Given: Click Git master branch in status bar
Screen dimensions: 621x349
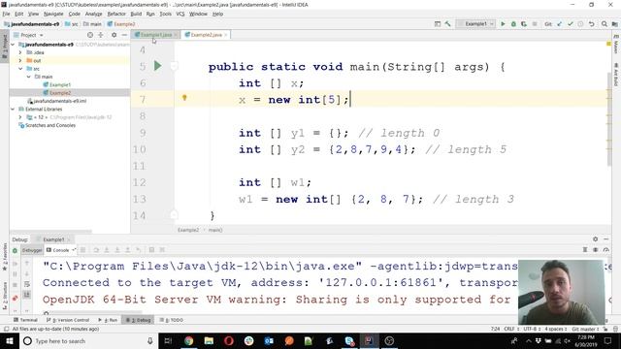Looking at the screenshot, I should (585, 329).
